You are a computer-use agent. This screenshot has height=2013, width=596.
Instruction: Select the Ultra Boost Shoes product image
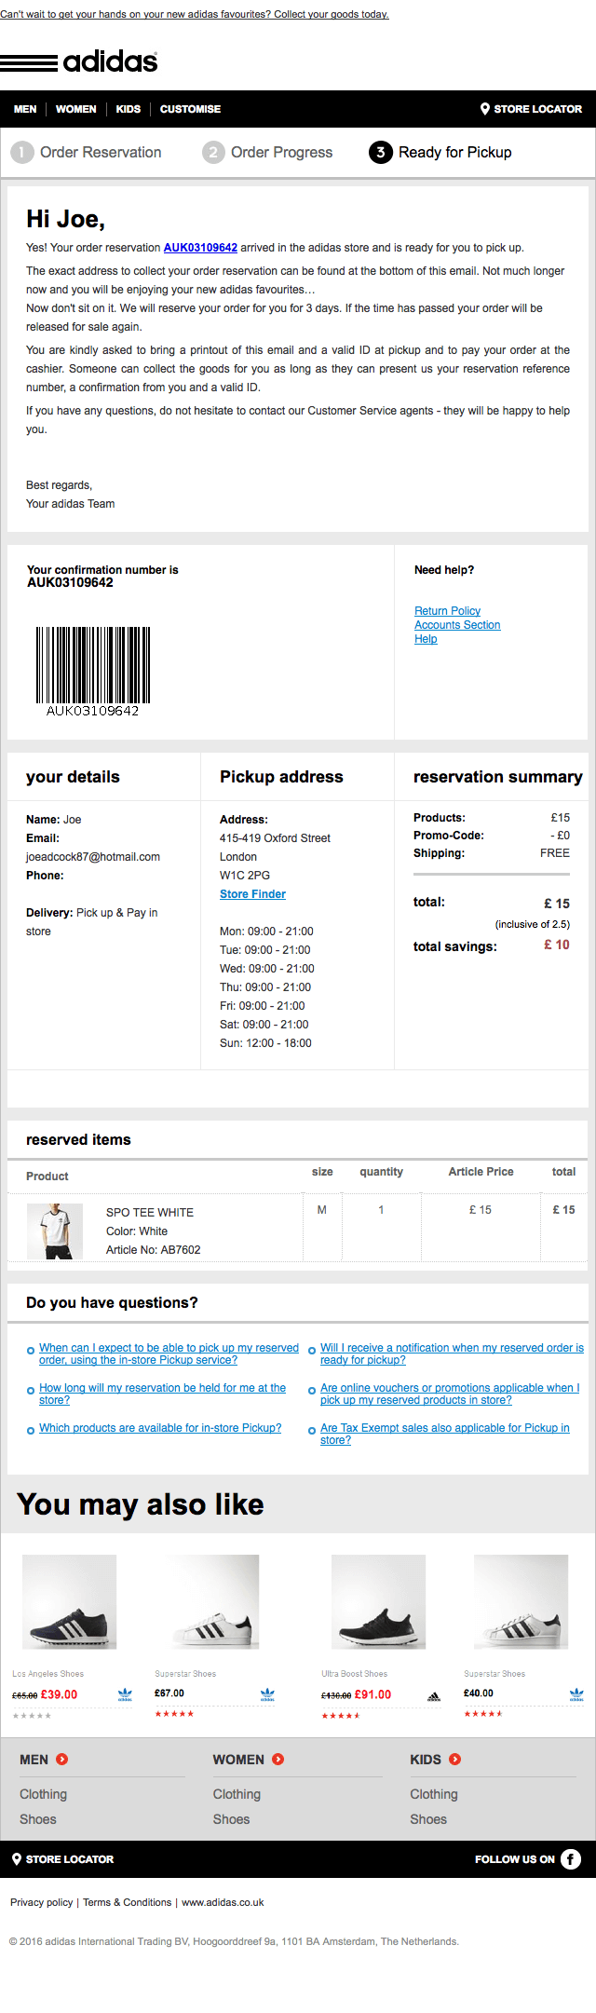click(378, 1601)
